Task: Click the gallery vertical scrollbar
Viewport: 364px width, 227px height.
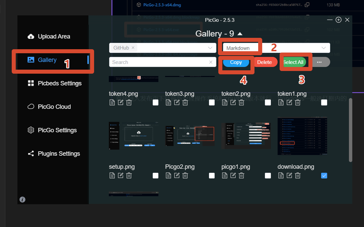Action: [x=351, y=130]
